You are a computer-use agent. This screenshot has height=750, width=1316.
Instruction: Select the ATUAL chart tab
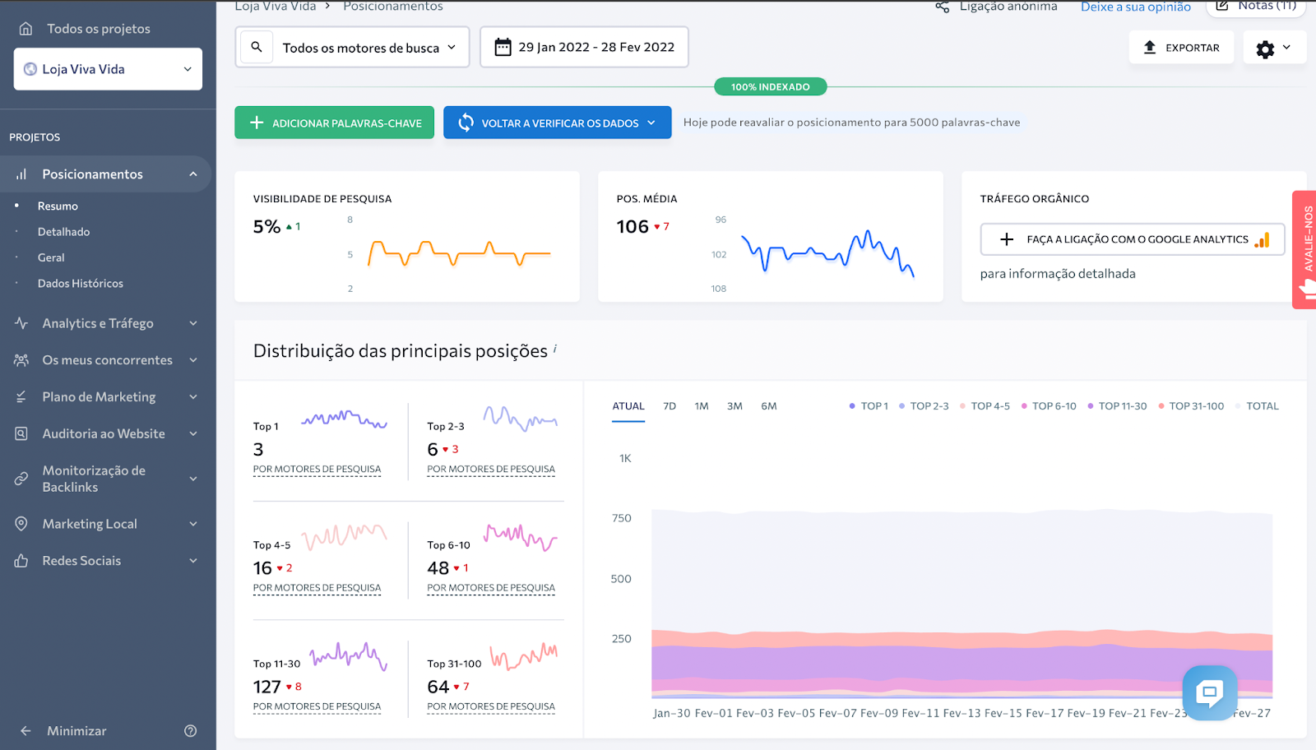628,406
